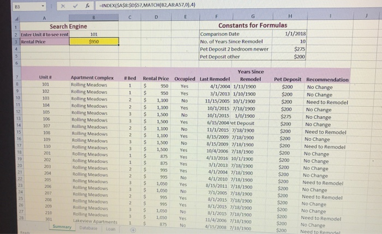Click the Unit # column heading
382x234 pixels.
click(x=45, y=77)
